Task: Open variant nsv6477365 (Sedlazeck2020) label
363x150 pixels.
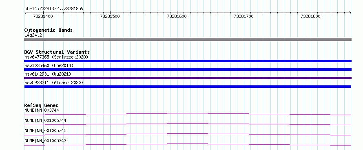Action: tap(56, 57)
